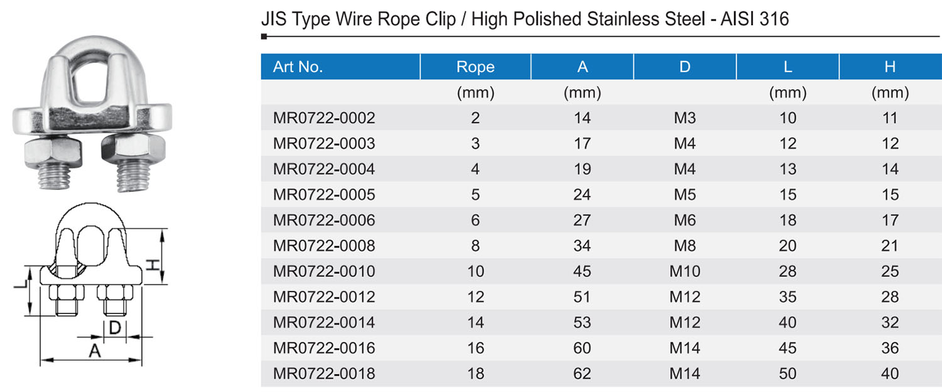Image resolution: width=942 pixels, height=392 pixels.
Task: Click the H column header
Action: point(890,67)
